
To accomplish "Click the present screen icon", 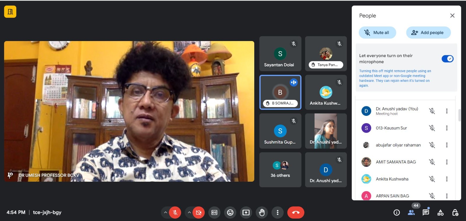I will pos(246,213).
